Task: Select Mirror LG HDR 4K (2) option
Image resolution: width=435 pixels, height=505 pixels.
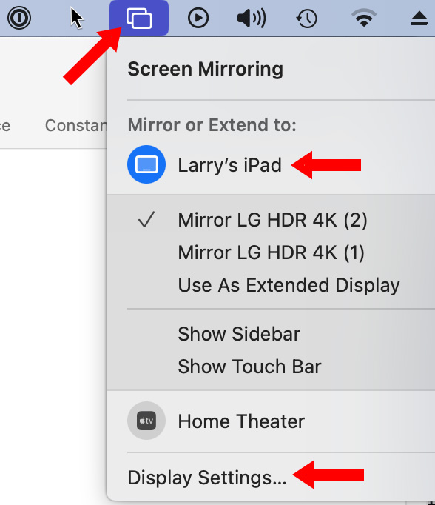Action: pos(271,220)
